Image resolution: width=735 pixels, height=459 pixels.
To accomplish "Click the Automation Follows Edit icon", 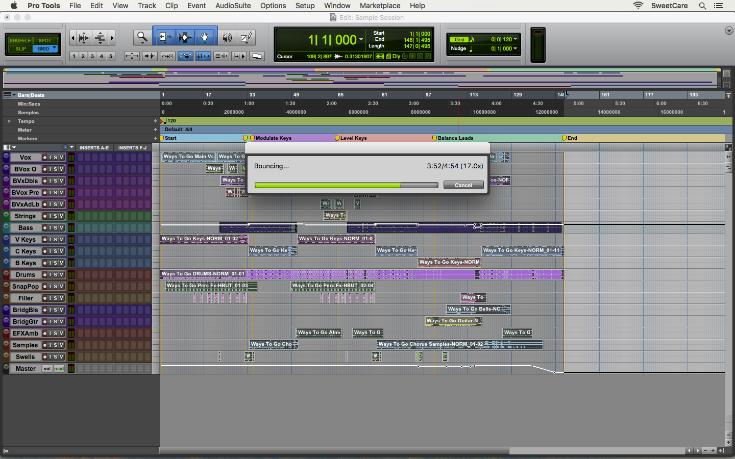I will click(x=185, y=56).
